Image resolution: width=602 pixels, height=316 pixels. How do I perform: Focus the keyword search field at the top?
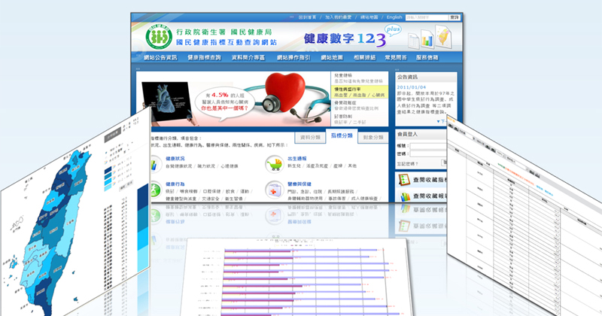(x=427, y=17)
